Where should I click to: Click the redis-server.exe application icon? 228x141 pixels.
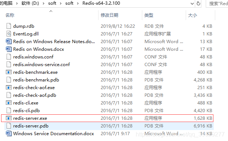point(9,118)
